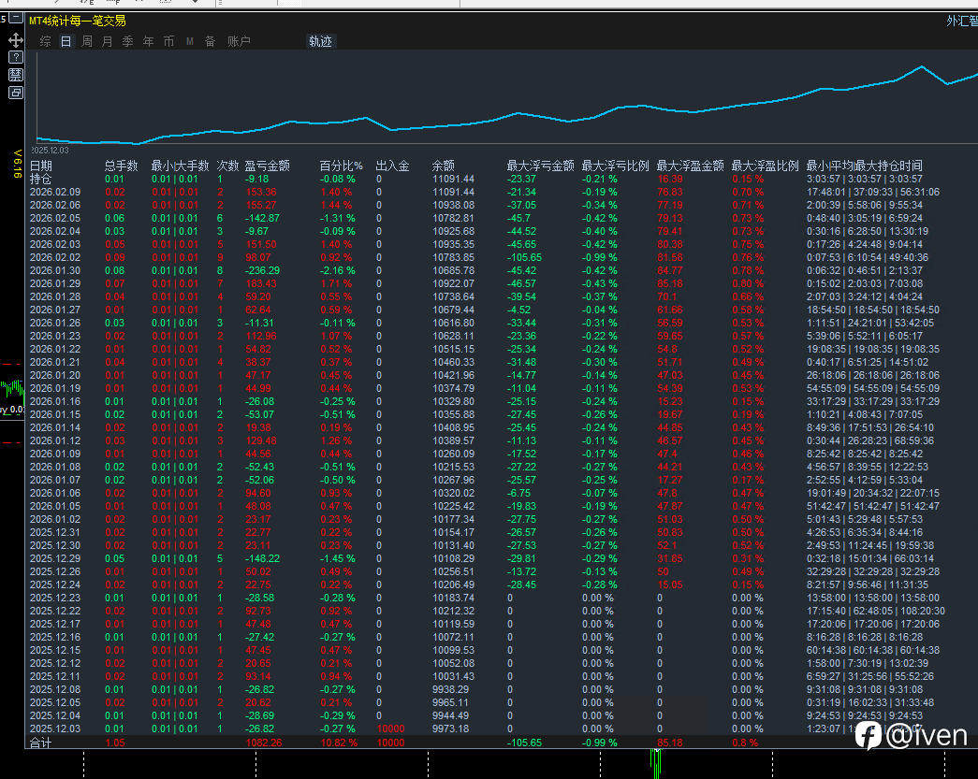This screenshot has height=779, width=978.
Task: Click the 禁 icon in left sidebar
Action: 15,75
